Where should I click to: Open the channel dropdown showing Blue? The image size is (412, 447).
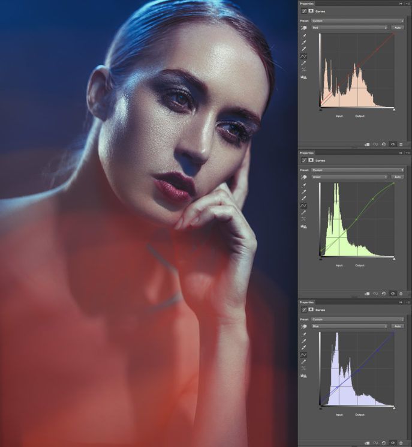(x=350, y=326)
